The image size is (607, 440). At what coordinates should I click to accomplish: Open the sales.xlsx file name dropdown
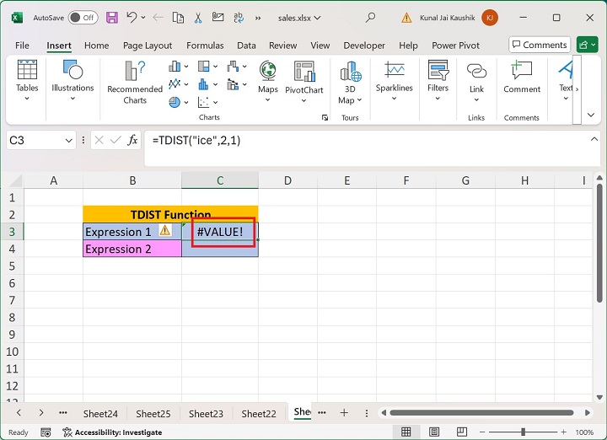(299, 18)
